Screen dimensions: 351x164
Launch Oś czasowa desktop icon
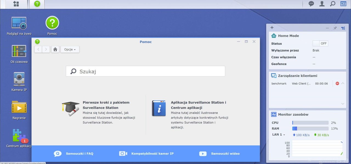(19, 54)
